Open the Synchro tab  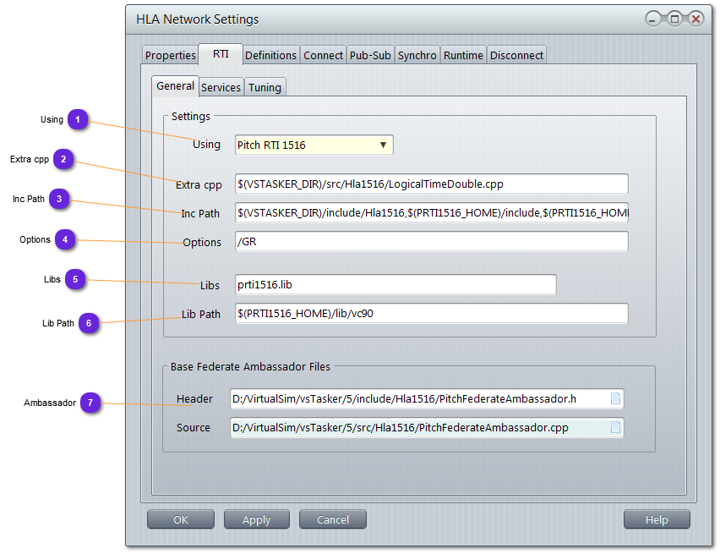coord(417,55)
